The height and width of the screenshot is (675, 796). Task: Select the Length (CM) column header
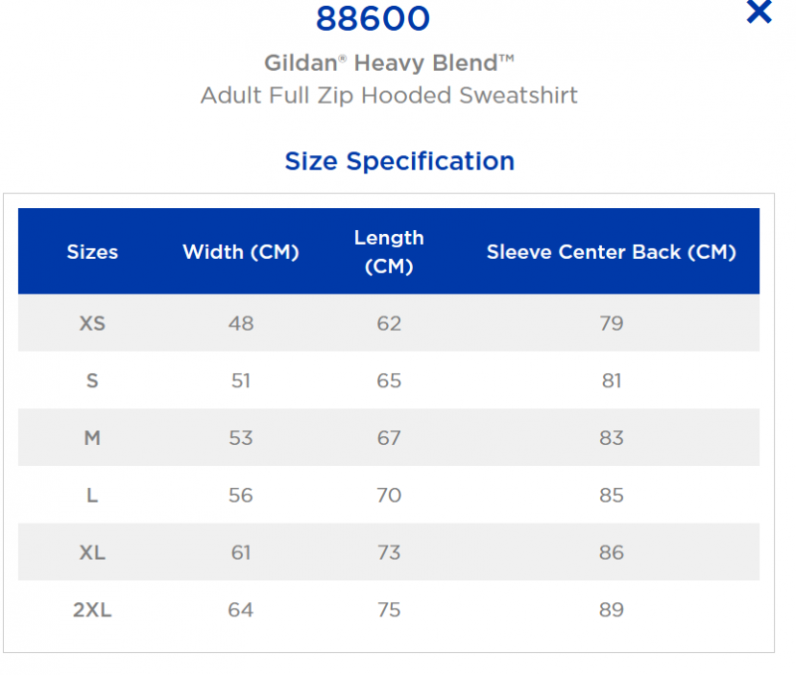coord(389,252)
